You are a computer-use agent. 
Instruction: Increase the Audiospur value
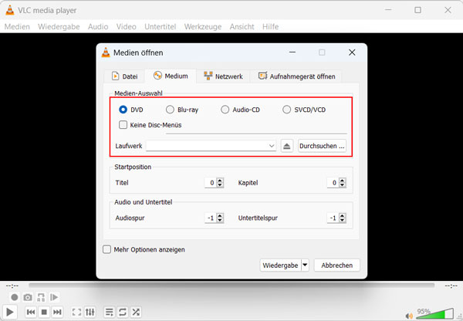(x=220, y=215)
